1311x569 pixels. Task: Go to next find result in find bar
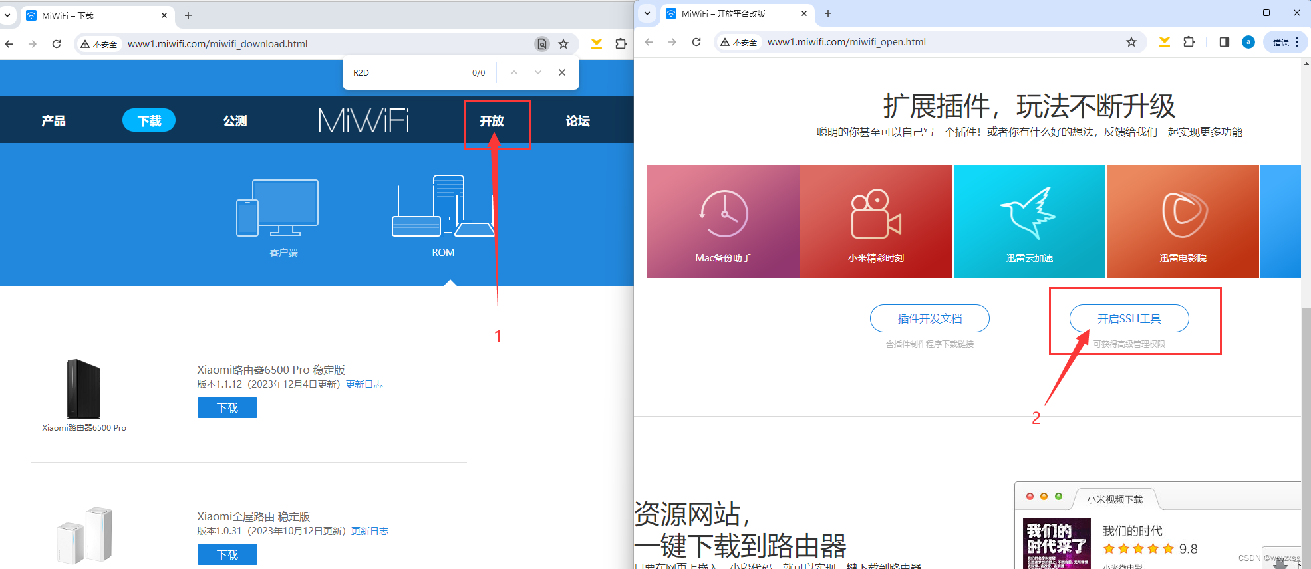(x=538, y=72)
